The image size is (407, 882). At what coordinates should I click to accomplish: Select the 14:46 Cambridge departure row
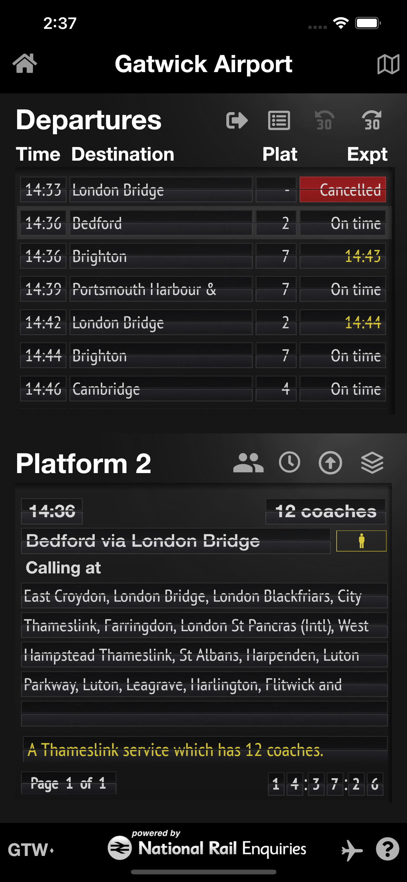point(203,389)
